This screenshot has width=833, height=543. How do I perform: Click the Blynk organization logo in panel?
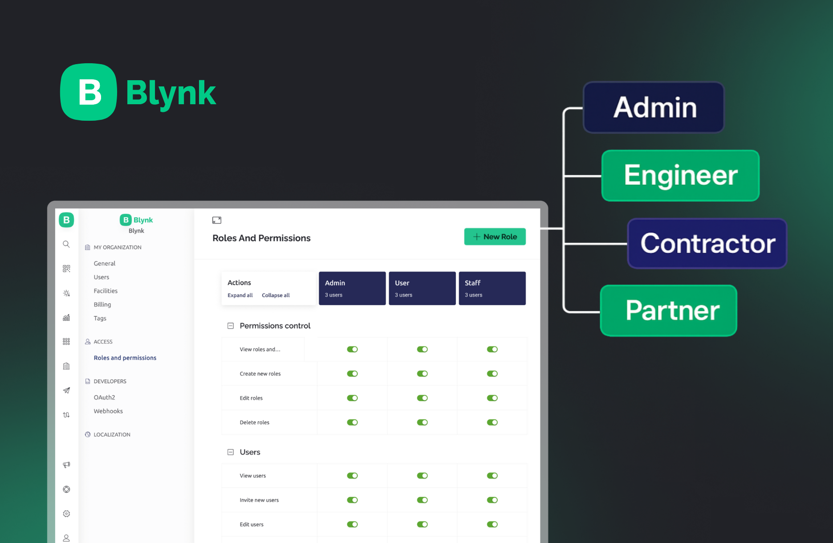point(136,220)
